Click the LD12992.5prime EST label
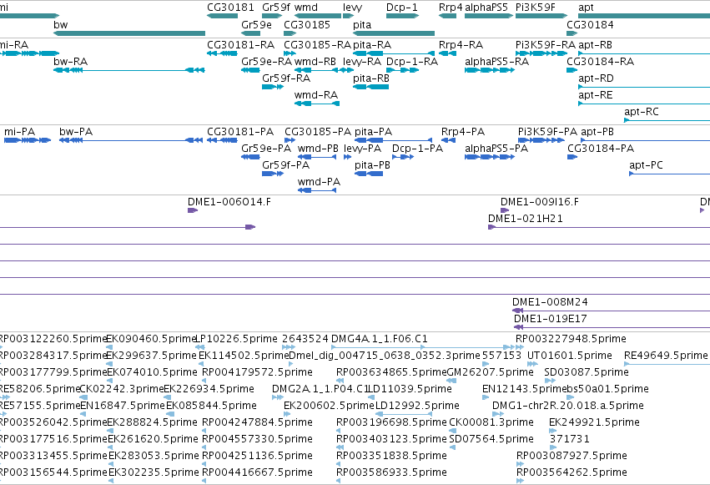Image resolution: width=710 pixels, height=485 pixels. point(417,406)
